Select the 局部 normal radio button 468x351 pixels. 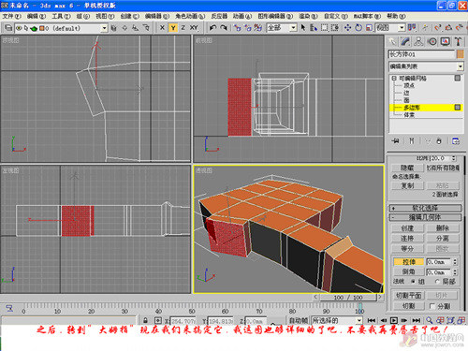click(437, 282)
